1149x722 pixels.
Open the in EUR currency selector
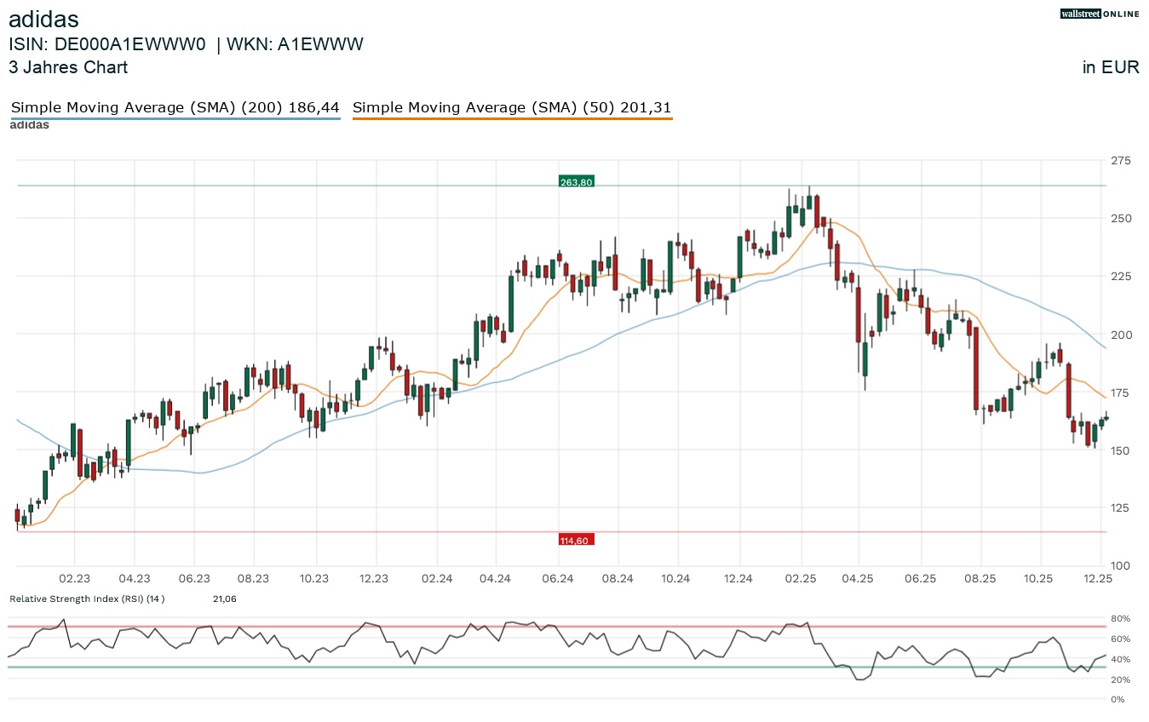pyautogui.click(x=1111, y=67)
